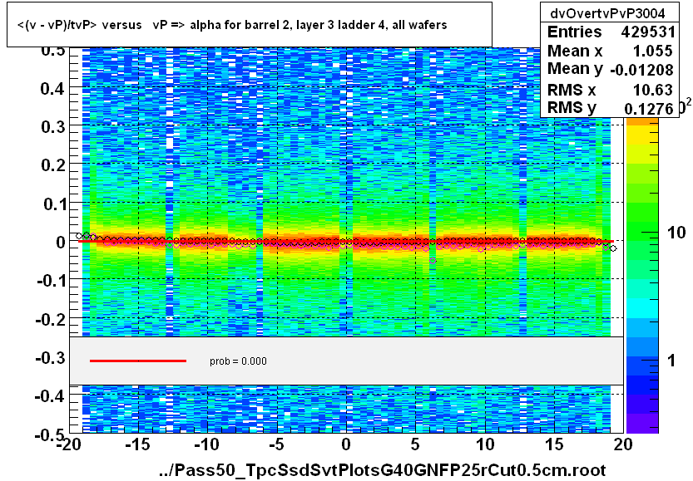Click the y-axis tick label 0.2
The width and height of the screenshot is (693, 481).
click(52, 165)
